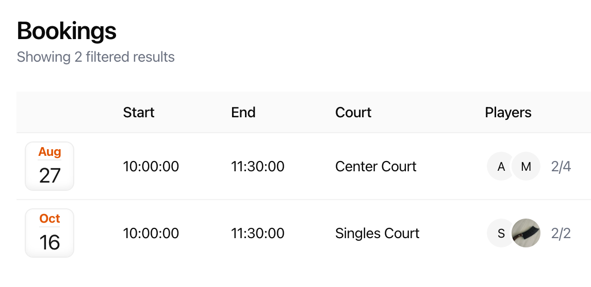This screenshot has height=287, width=591.
Task: Click the Oct 16 booking's 10:00:00 start time
Action: tap(151, 234)
